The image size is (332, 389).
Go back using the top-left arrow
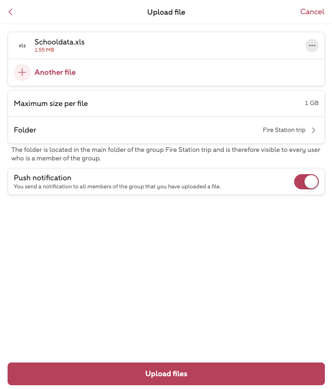click(10, 12)
